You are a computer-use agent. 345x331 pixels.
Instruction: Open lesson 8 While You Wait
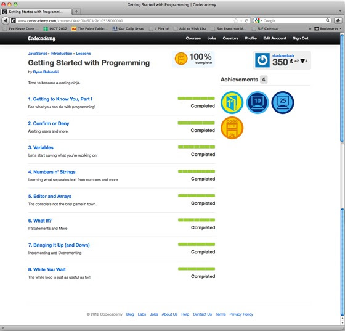pyautogui.click(x=47, y=269)
